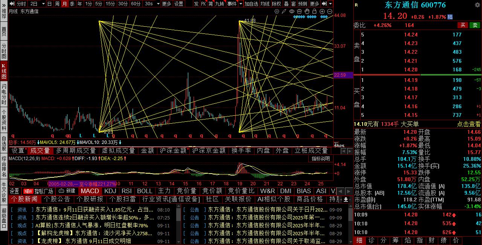Screen dimensions: 482x245
Task: Open the 事件 dropdown arrow
Action: 240,4
